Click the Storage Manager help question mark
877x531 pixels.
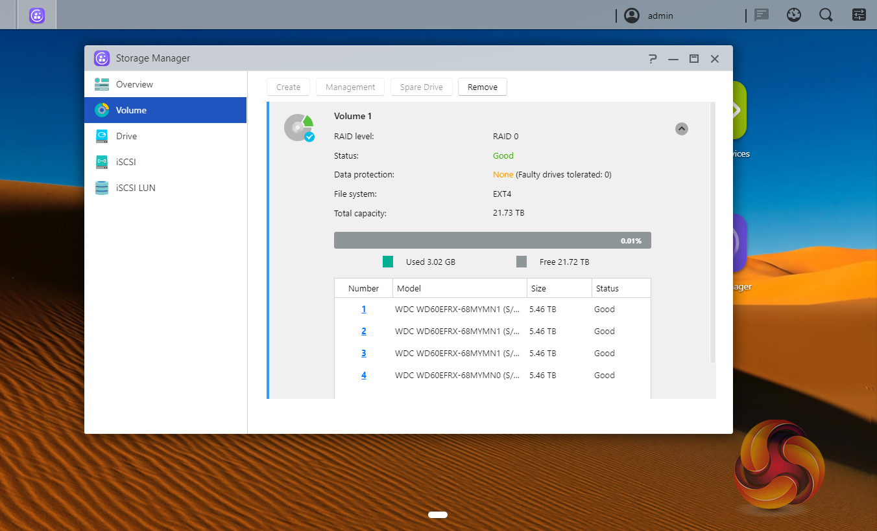(x=653, y=59)
